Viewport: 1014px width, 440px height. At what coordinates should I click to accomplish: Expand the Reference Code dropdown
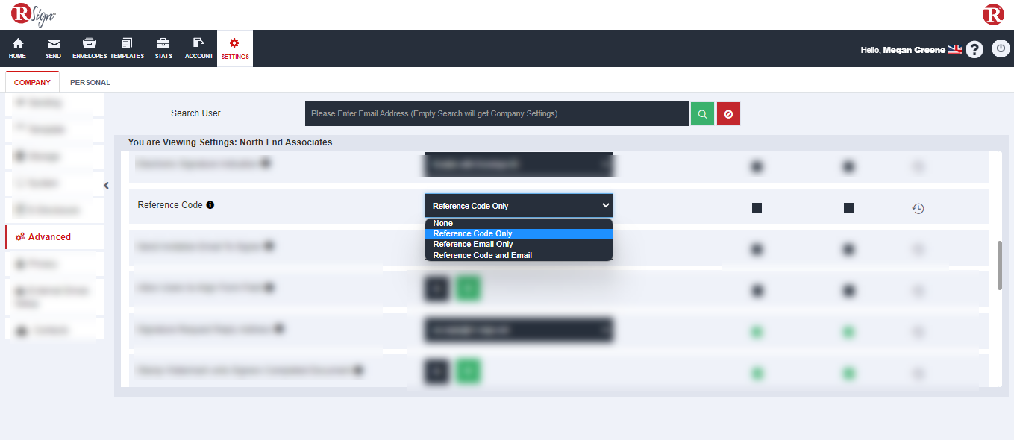click(x=519, y=206)
